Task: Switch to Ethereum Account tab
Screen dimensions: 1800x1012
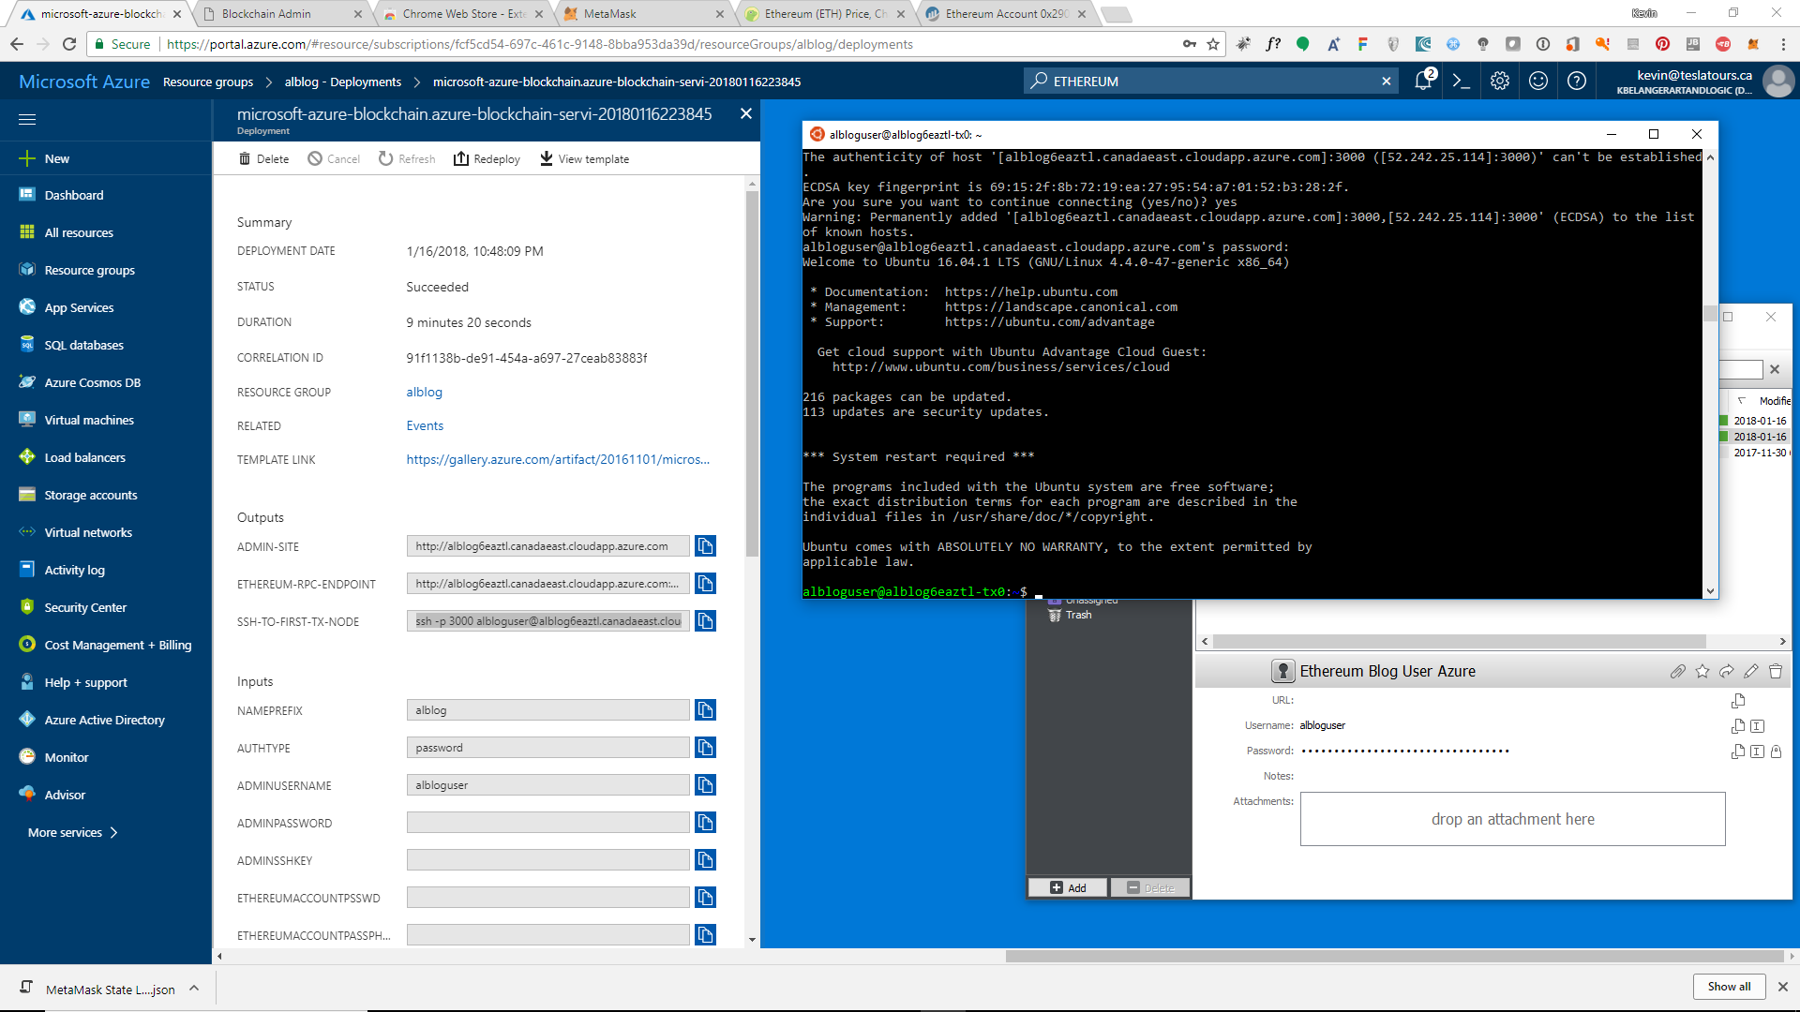Action: (1005, 13)
